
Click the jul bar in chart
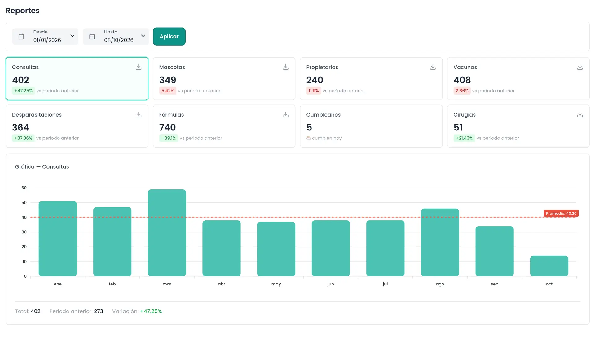(385, 248)
